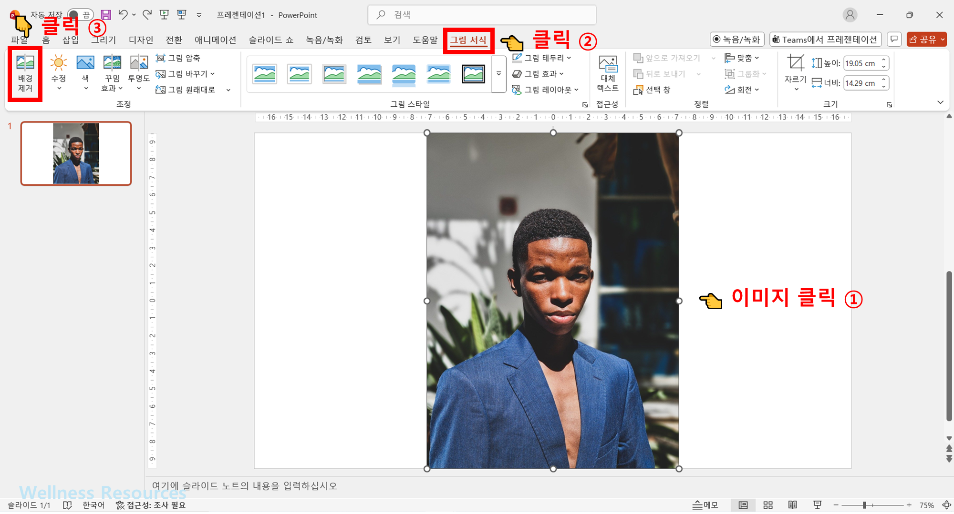Open the 색 (Color) options

(85, 73)
